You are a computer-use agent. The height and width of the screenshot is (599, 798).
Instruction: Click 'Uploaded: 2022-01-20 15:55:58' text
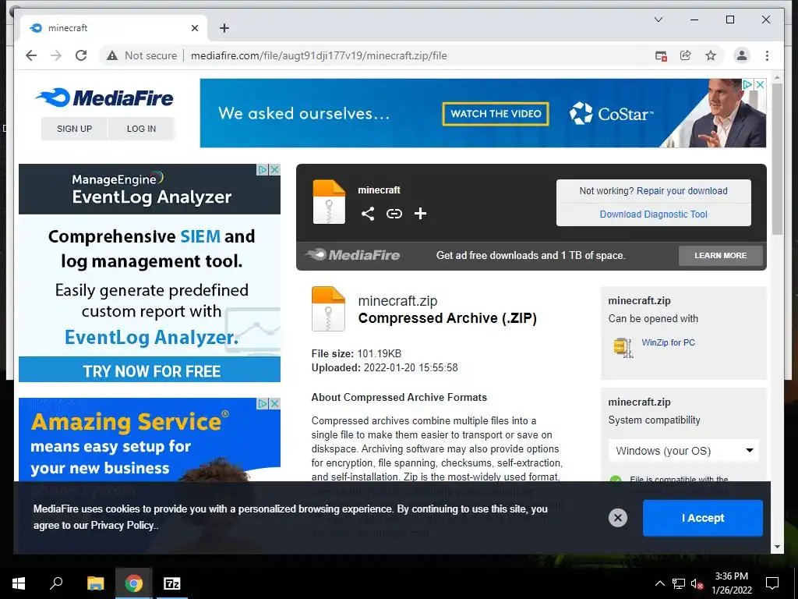pos(385,368)
